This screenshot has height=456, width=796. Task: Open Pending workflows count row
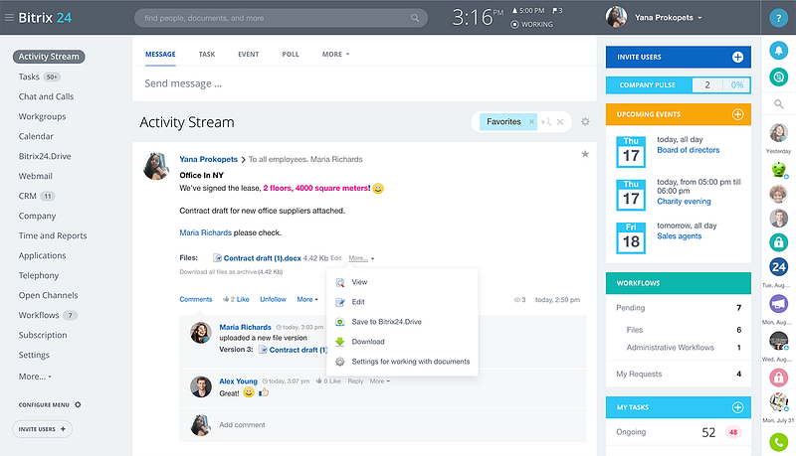(x=679, y=308)
